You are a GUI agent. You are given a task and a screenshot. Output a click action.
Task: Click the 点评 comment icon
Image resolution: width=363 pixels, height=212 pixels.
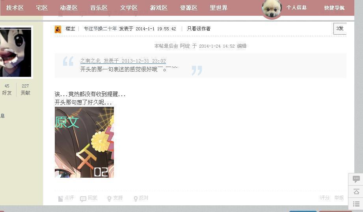tap(60, 199)
